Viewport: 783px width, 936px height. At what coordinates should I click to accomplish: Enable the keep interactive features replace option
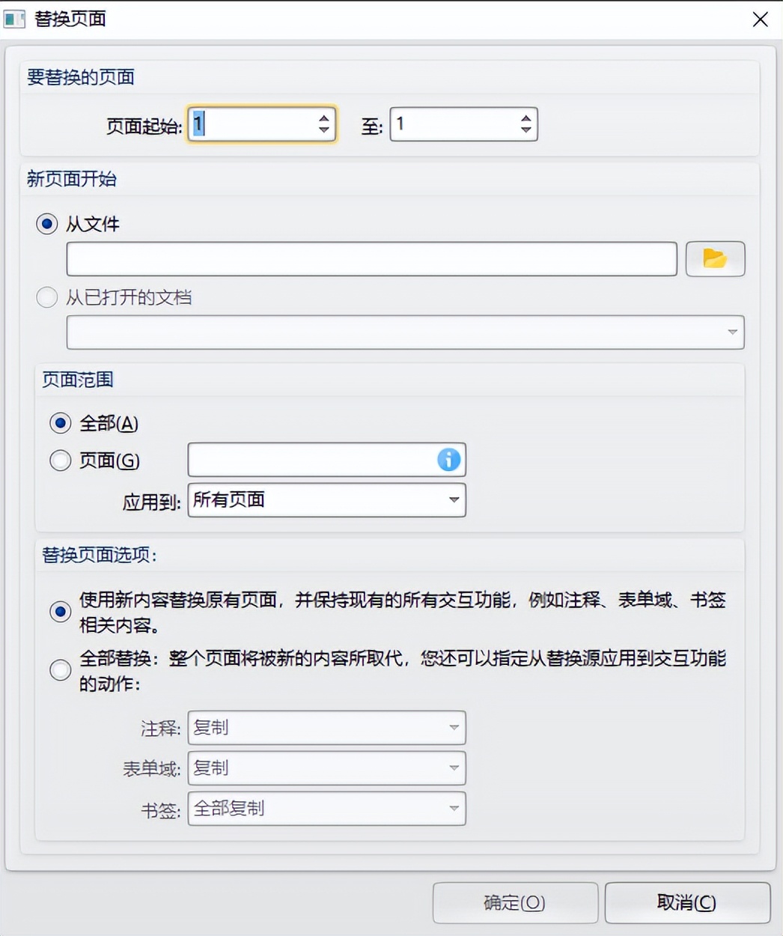point(60,612)
